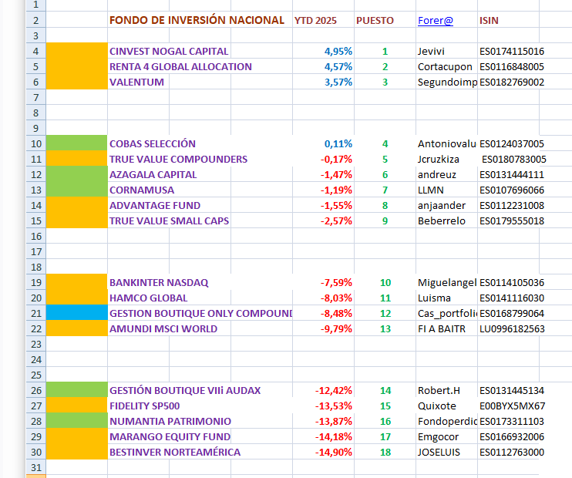Select the PUESTO header cell
572x478 pixels.
(374, 20)
